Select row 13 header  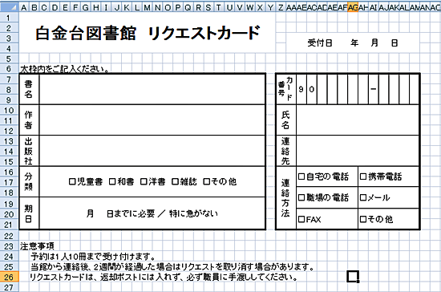tap(10, 141)
